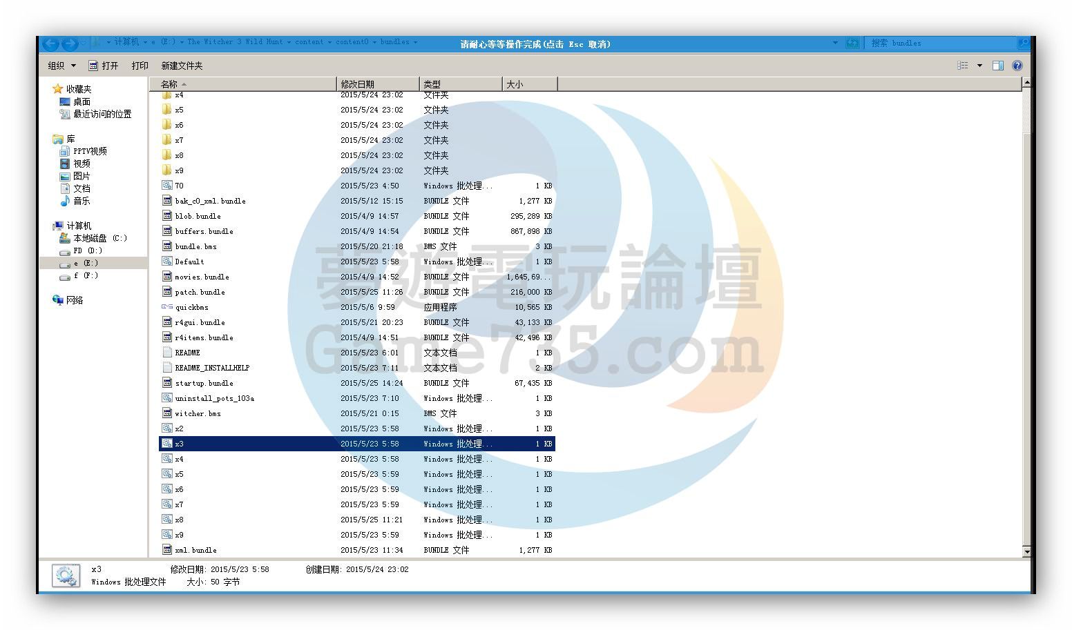The width and height of the screenshot is (1072, 630).
Task: Click the startup.bundle file icon
Action: pyautogui.click(x=166, y=383)
